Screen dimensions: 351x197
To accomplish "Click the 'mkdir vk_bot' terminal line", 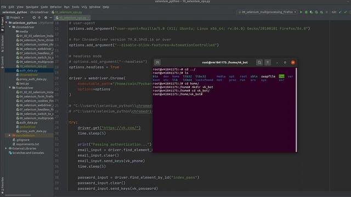I will [x=183, y=87].
